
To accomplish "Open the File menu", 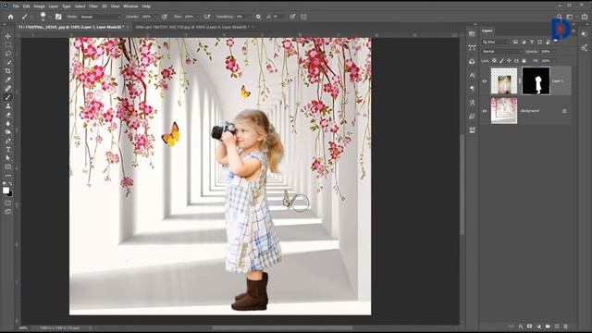I will 16,6.
